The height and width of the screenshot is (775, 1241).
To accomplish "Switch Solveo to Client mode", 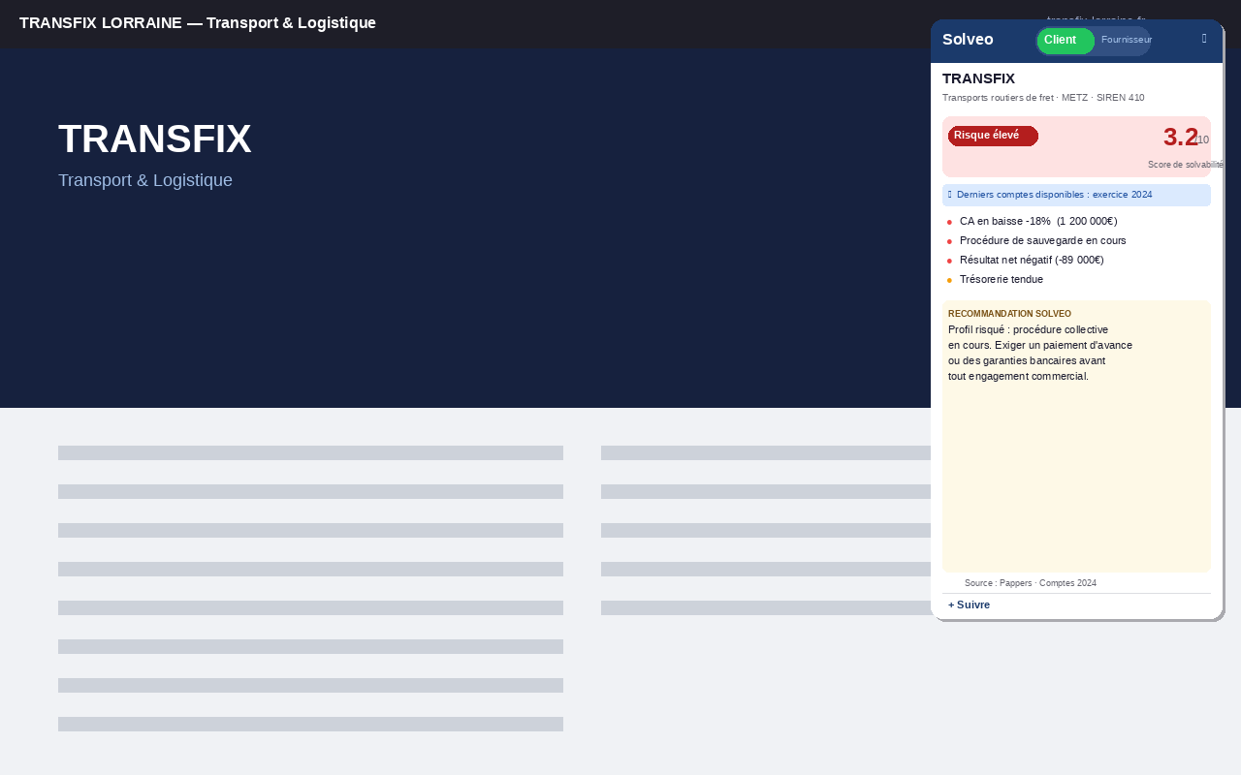I will [1066, 41].
